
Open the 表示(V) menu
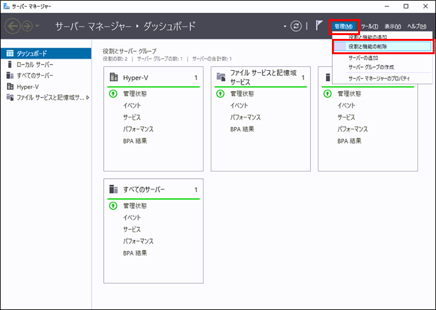[393, 26]
